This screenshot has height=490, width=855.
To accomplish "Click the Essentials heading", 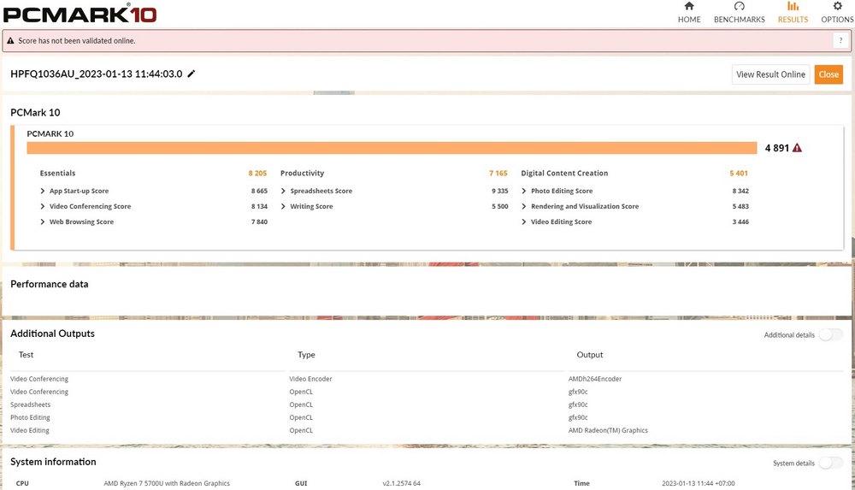I will pos(58,173).
